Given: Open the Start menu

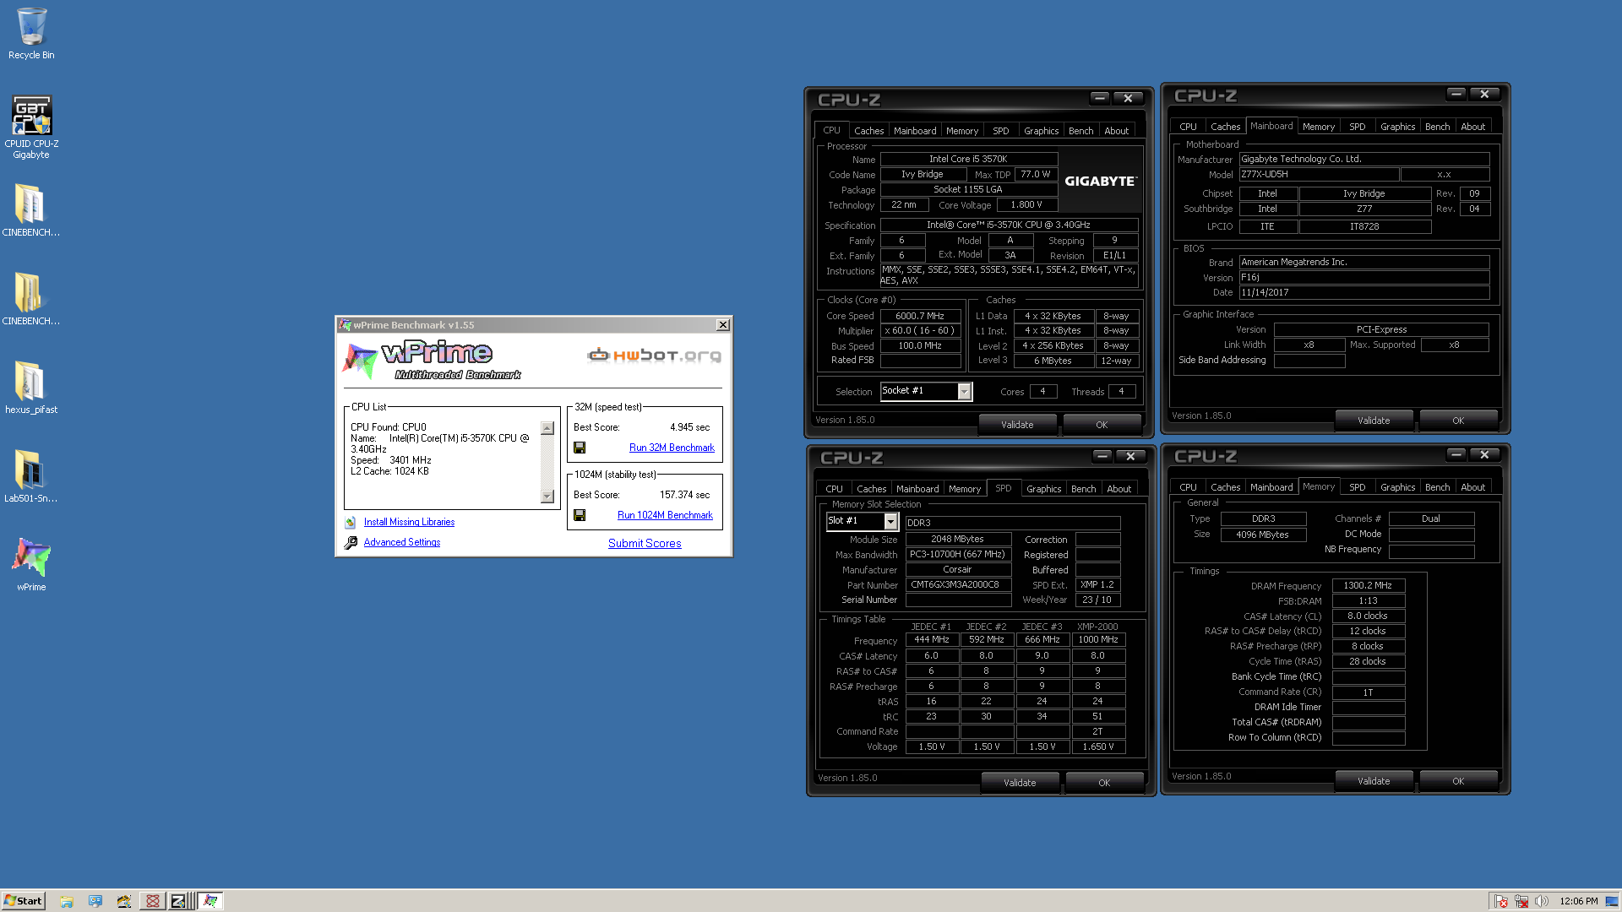Looking at the screenshot, I should click(x=23, y=901).
